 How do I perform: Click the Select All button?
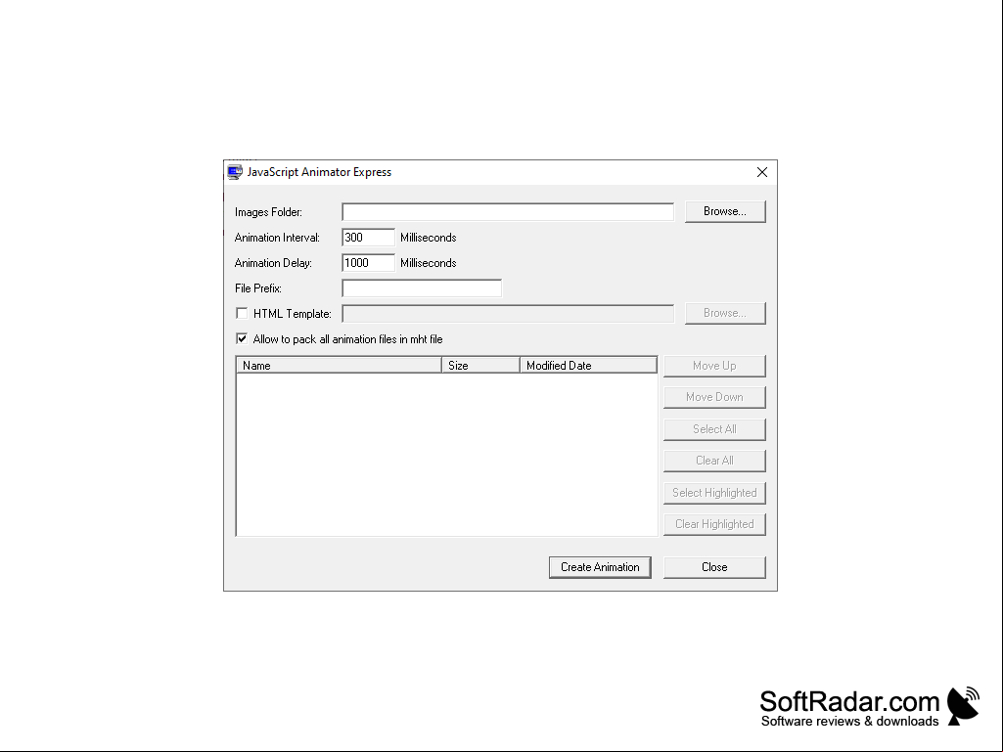[x=714, y=429]
